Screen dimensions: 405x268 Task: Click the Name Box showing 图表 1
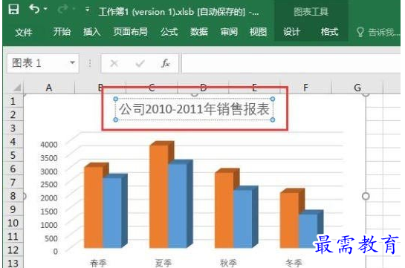(39, 63)
